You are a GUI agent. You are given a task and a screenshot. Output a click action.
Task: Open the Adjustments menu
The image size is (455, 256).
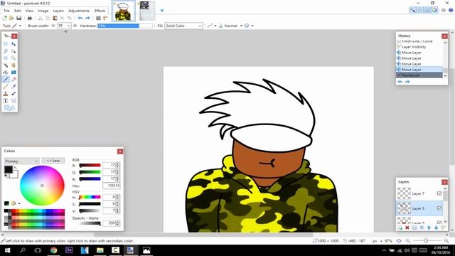tap(79, 11)
